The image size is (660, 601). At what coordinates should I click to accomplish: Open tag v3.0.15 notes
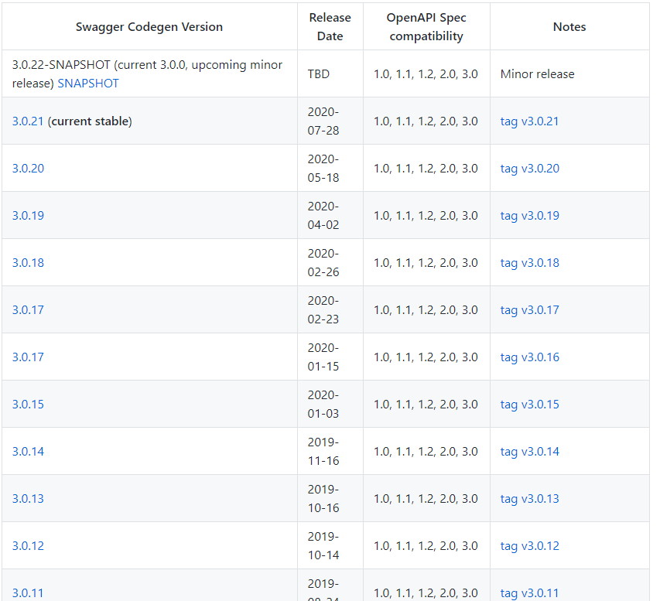point(529,404)
